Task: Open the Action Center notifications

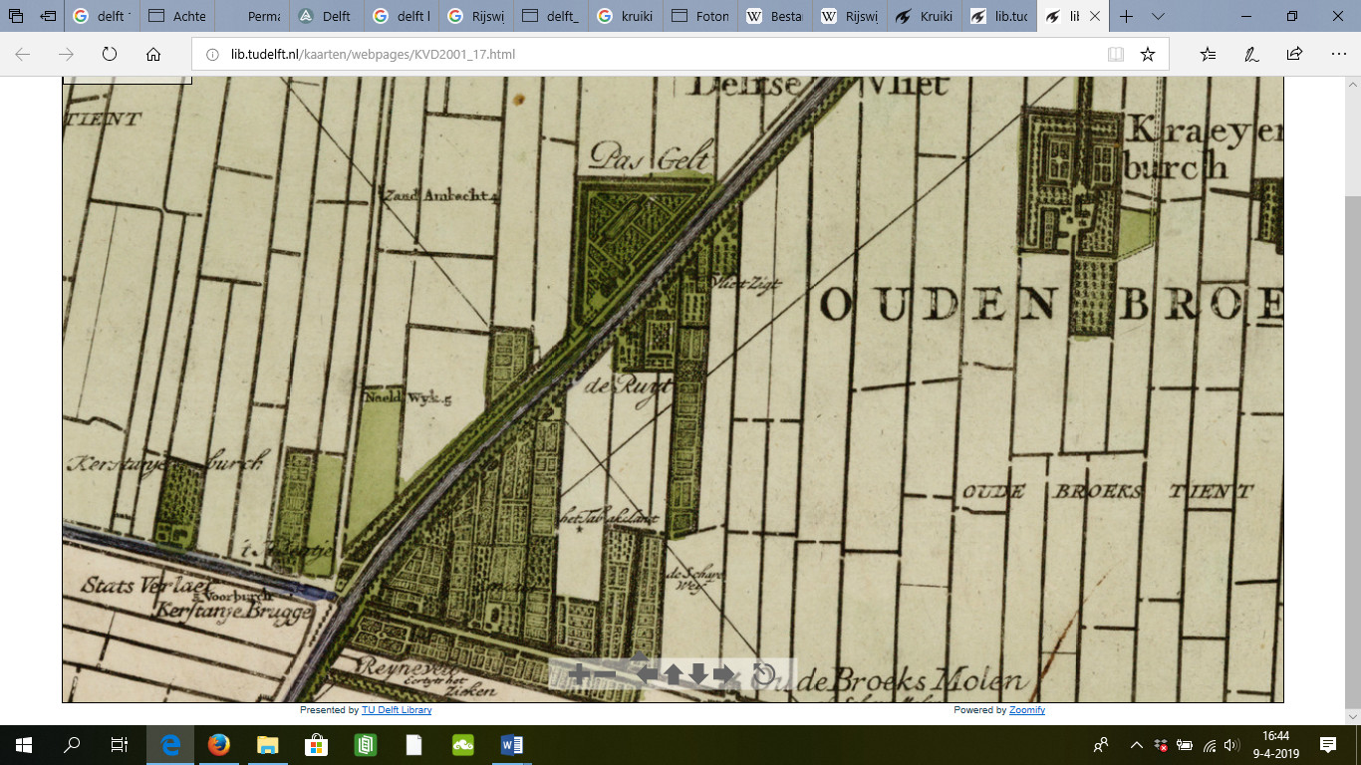Action: click(x=1327, y=745)
